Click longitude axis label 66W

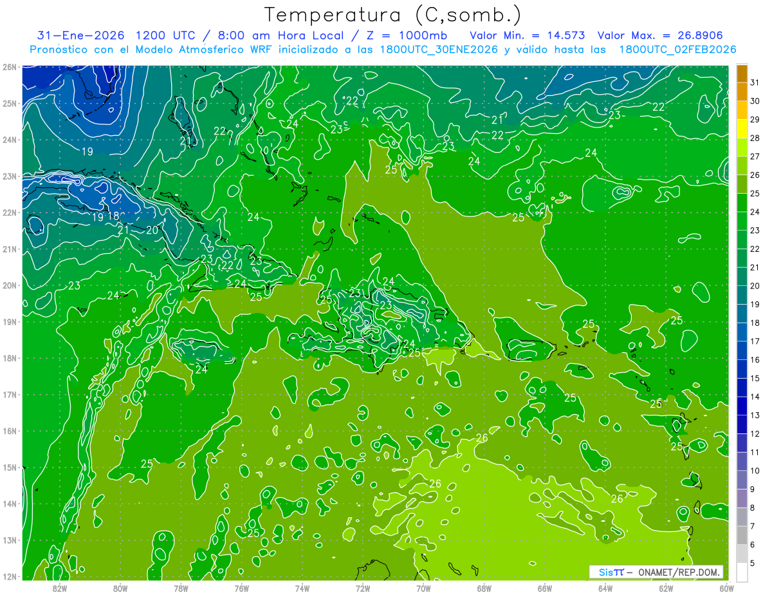tap(545, 588)
